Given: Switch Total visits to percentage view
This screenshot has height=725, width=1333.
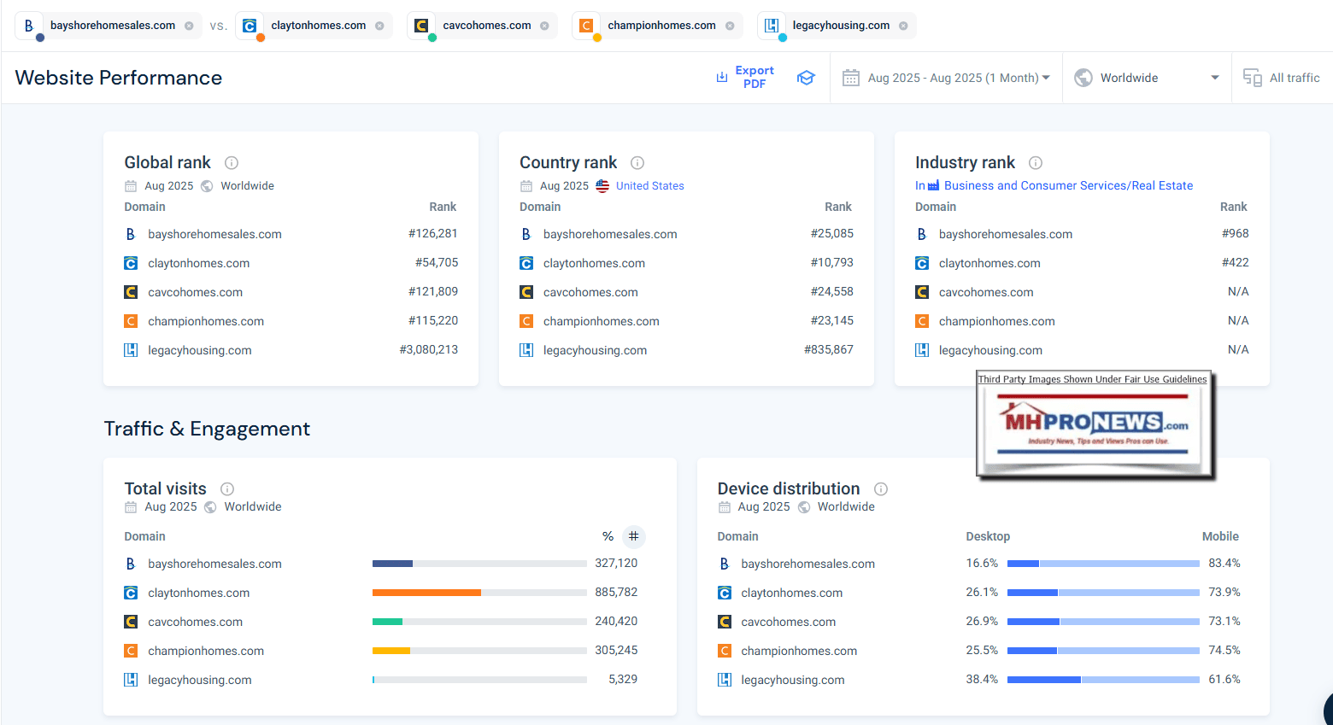Looking at the screenshot, I should [608, 536].
